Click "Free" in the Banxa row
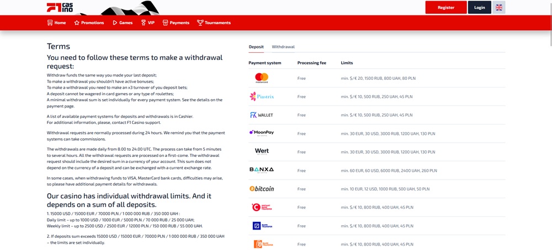This screenshot has width=552, height=250. pyautogui.click(x=301, y=171)
